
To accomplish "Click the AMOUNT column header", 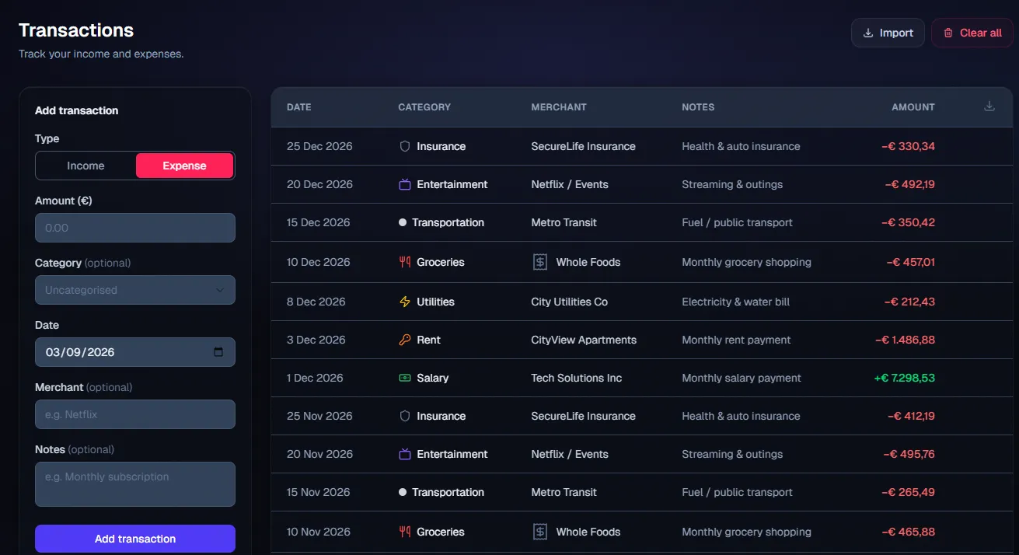I will 913,107.
